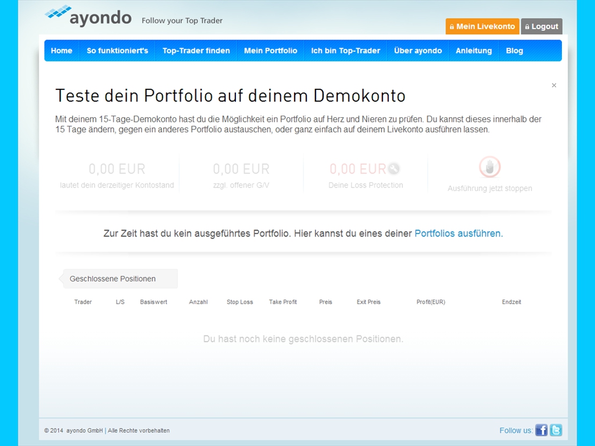The width and height of the screenshot is (595, 446).
Task: Click the stop execution hand icon
Action: (x=490, y=167)
